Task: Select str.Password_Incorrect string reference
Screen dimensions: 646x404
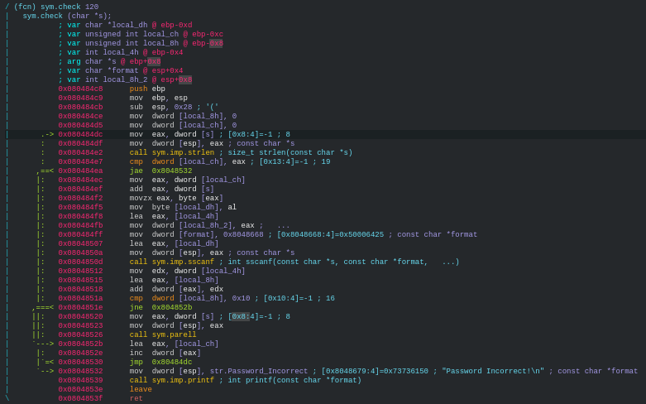Action: [259, 371]
